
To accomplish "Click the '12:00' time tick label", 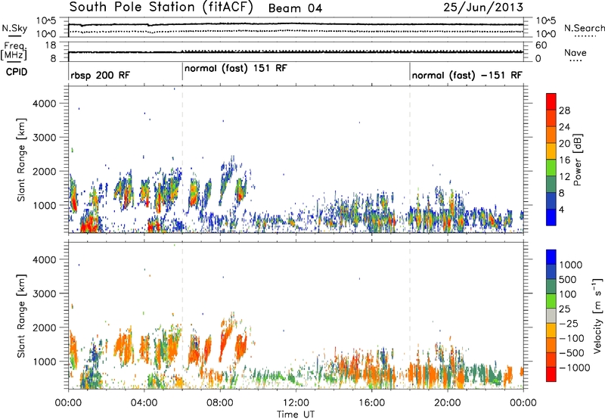I will [x=296, y=403].
